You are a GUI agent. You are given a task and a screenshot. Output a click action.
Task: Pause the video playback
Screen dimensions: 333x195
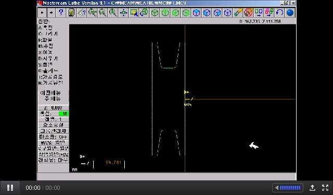10,188
